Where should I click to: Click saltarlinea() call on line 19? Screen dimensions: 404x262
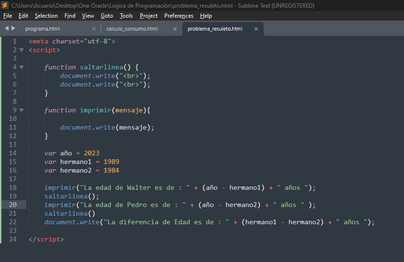point(72,196)
